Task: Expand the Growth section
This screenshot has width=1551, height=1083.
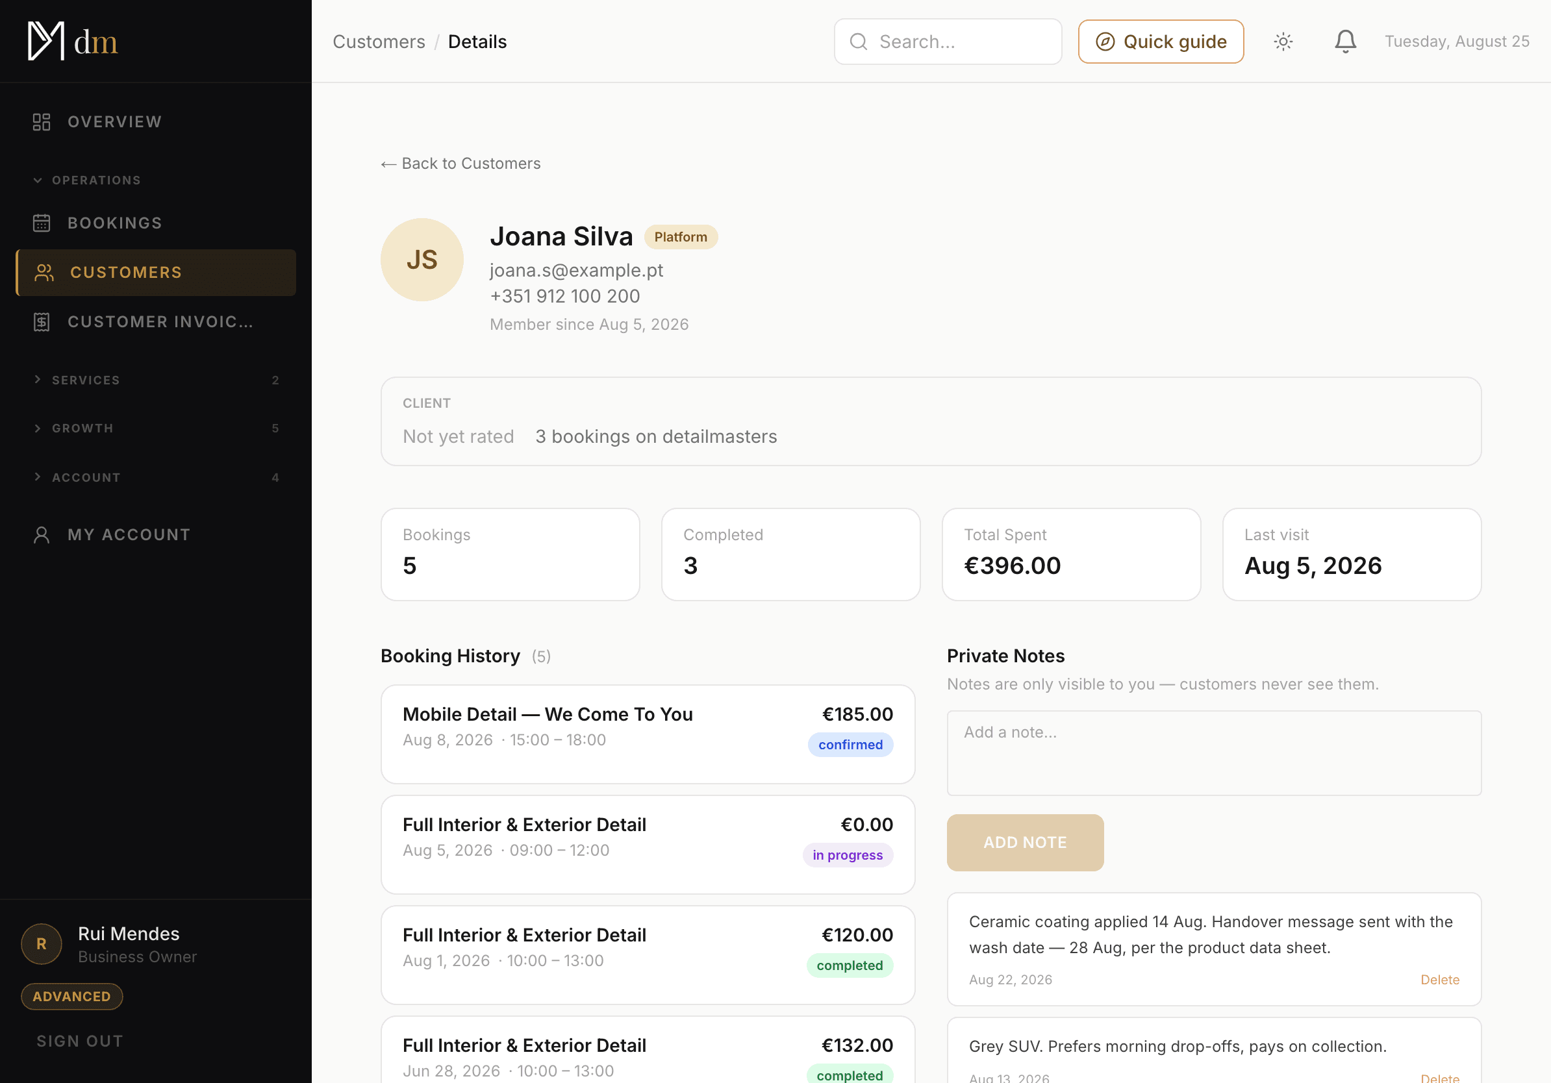Action: click(155, 428)
